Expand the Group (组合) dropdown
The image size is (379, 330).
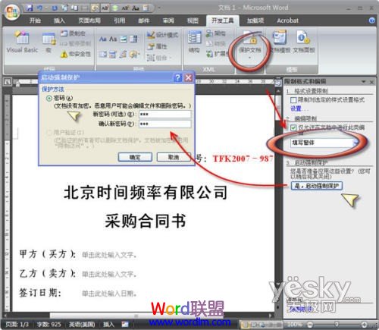[159, 58]
